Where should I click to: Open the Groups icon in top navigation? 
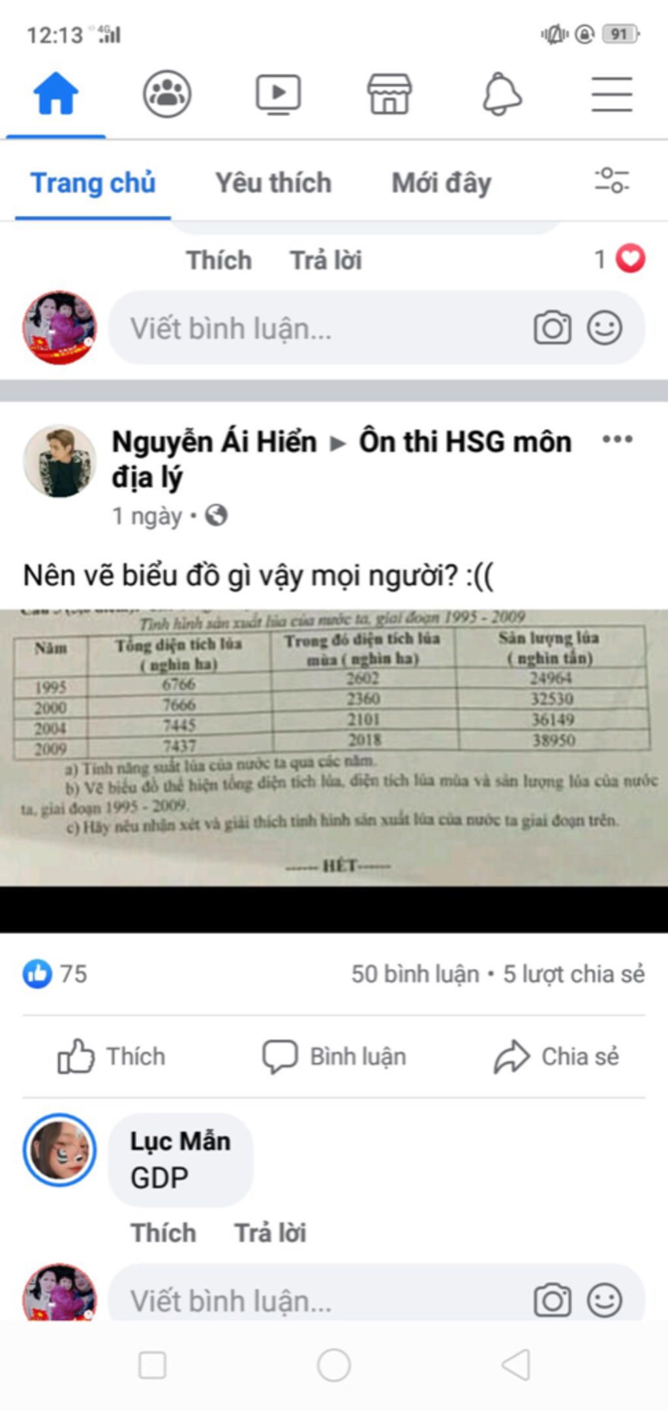(x=167, y=95)
